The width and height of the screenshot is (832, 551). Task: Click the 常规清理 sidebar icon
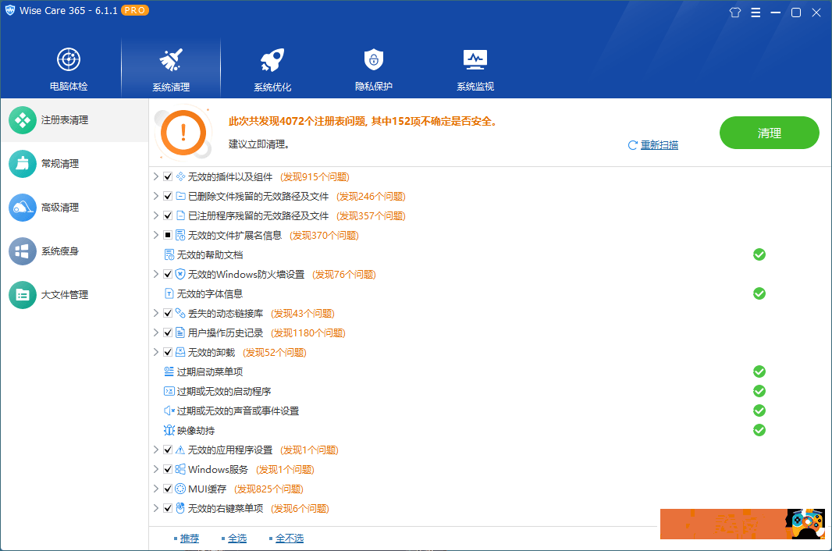[x=23, y=163]
